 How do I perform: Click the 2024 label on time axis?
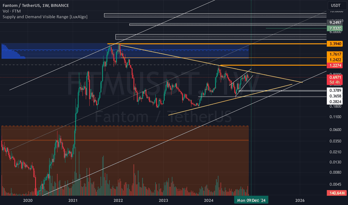pyautogui.click(x=209, y=201)
